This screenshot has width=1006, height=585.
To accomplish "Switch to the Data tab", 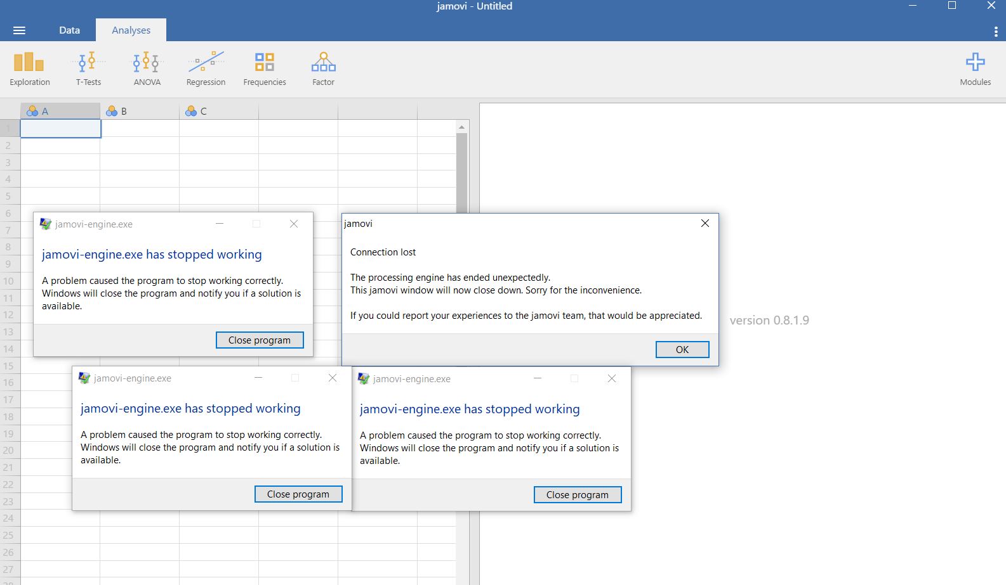I will [69, 30].
